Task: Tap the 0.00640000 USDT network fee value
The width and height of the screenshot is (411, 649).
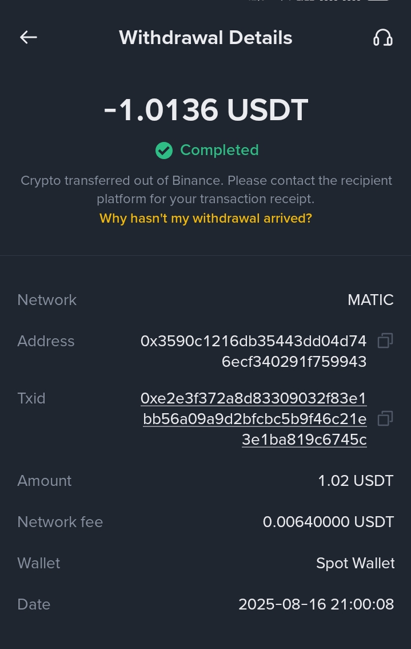Action: pyautogui.click(x=328, y=522)
